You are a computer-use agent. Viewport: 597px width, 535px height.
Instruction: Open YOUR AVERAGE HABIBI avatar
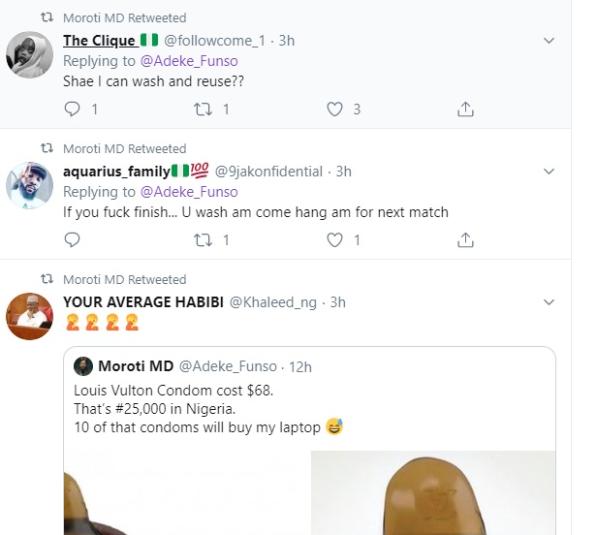pyautogui.click(x=29, y=316)
